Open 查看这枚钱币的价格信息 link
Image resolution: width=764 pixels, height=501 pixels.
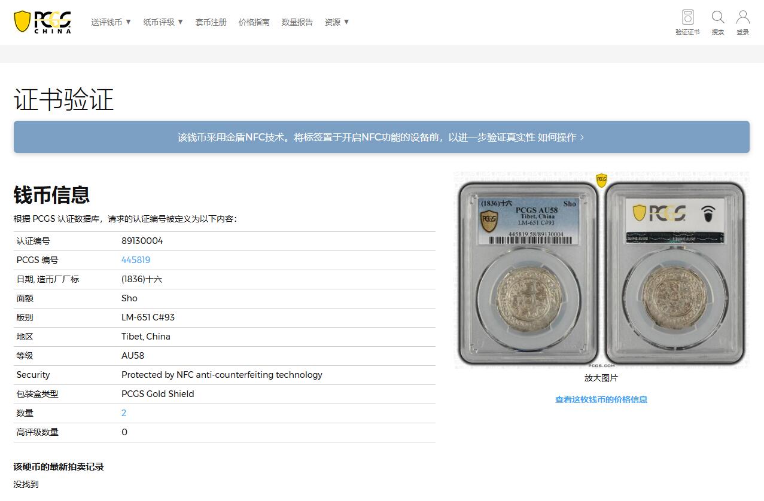click(601, 399)
